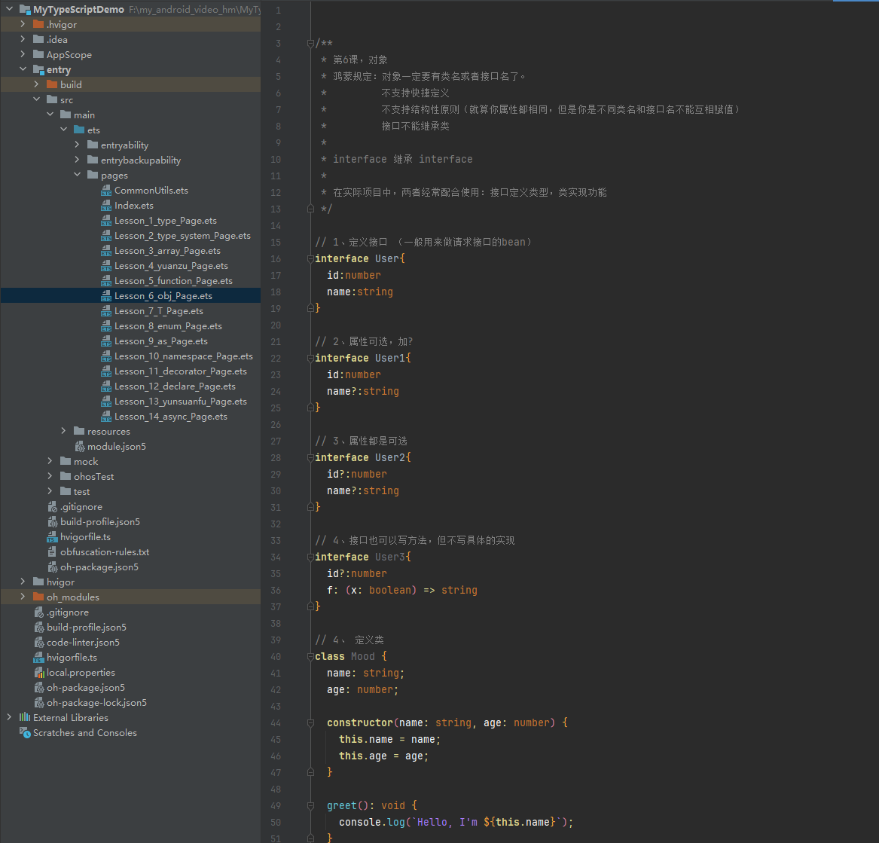Click the External Libraries icon
This screenshot has width=879, height=843.
pyautogui.click(x=25, y=717)
